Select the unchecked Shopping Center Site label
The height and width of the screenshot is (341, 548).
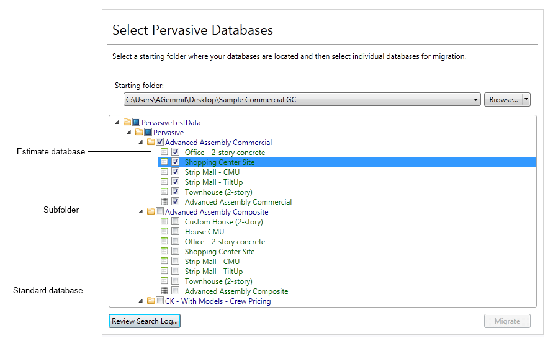pos(220,251)
